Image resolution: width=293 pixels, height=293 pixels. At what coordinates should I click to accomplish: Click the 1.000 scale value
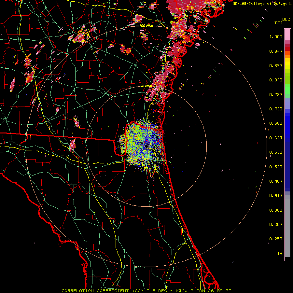click(x=276, y=36)
